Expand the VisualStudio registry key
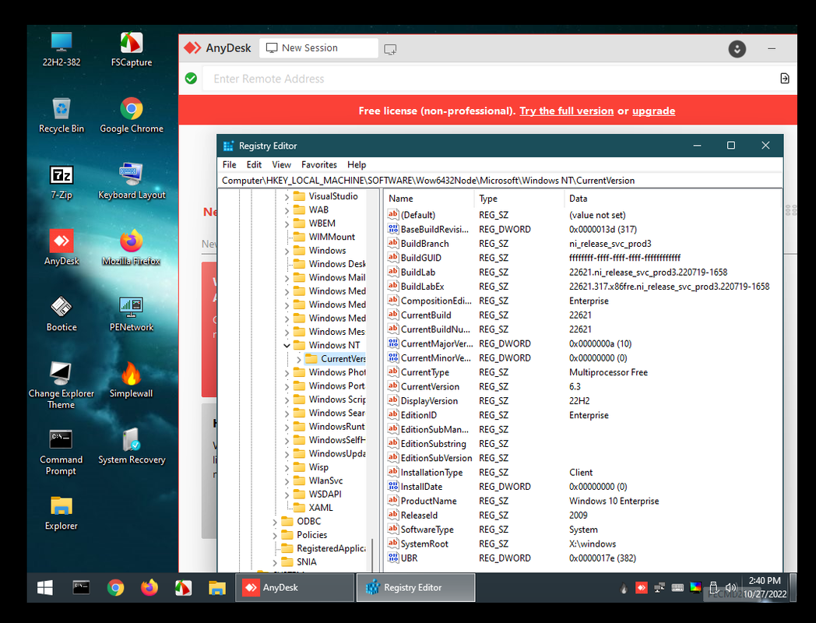816x623 pixels. click(287, 197)
